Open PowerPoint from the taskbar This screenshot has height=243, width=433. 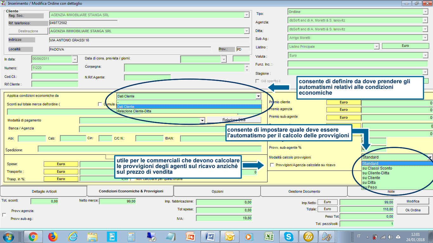click(x=191, y=236)
